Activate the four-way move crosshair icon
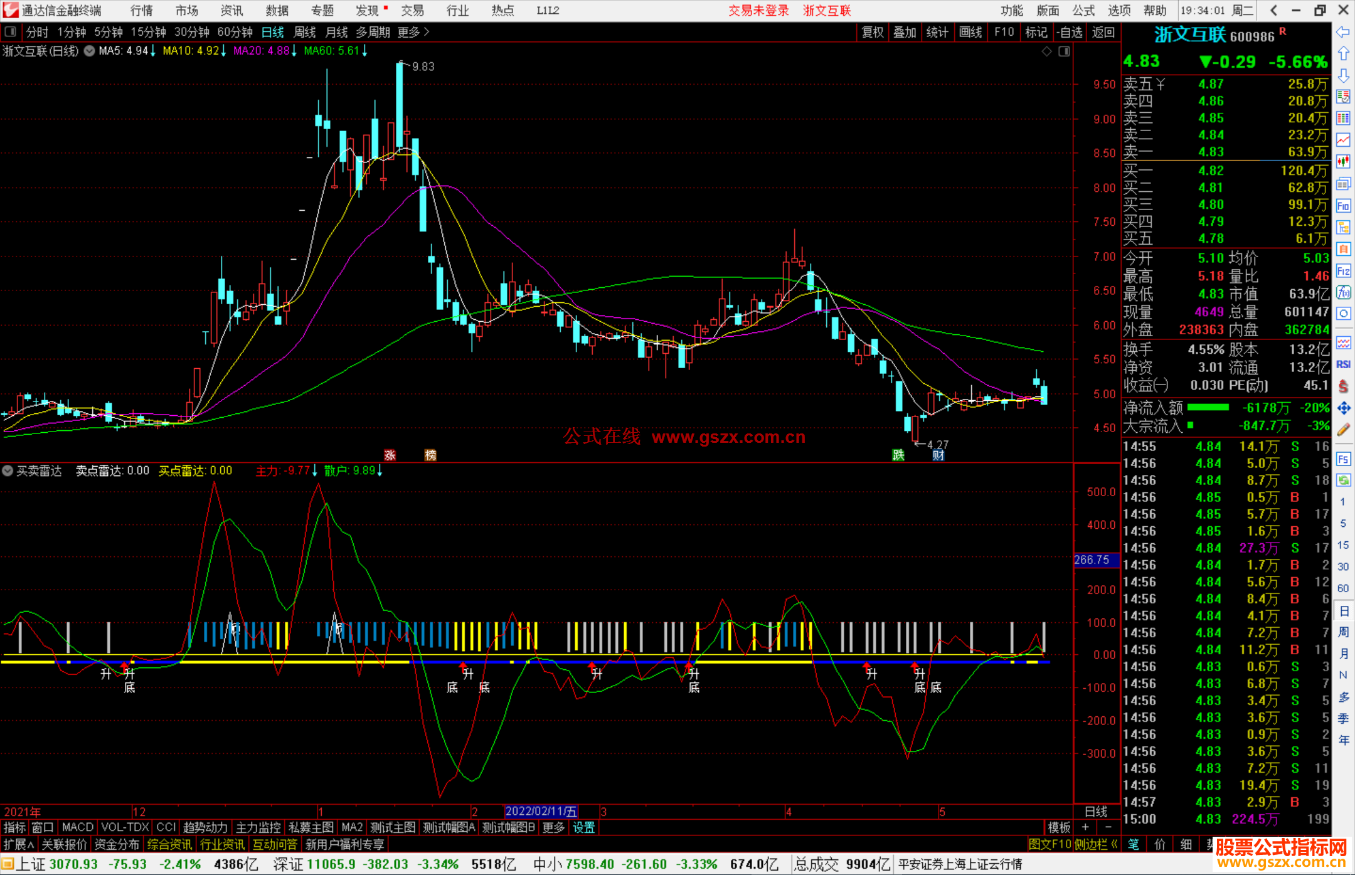1355x875 pixels. pyautogui.click(x=1343, y=408)
